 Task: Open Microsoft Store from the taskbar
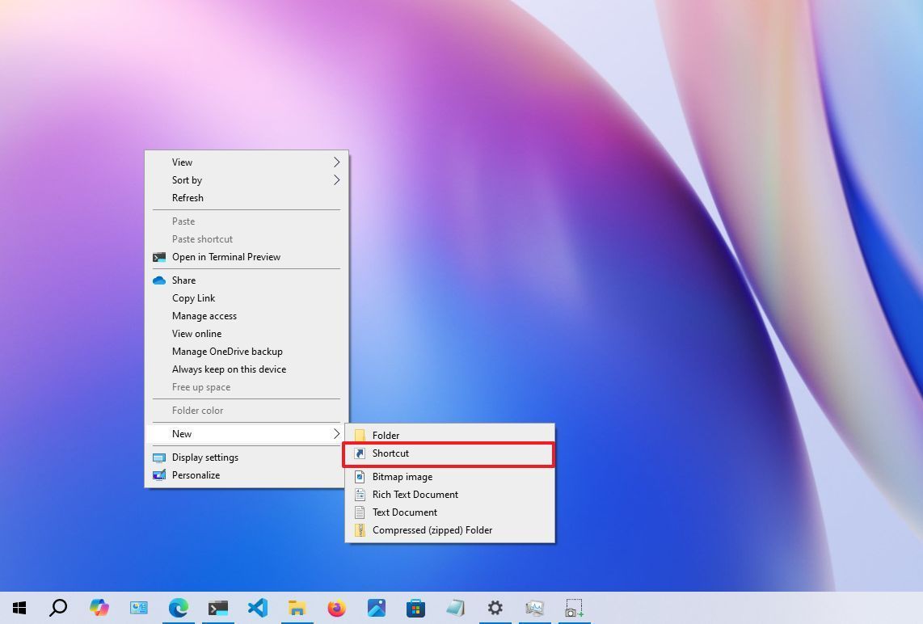[415, 607]
